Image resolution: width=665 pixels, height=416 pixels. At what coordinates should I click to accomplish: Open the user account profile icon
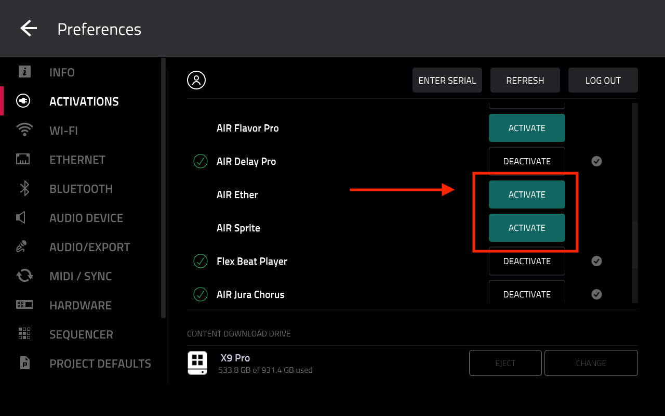[196, 80]
